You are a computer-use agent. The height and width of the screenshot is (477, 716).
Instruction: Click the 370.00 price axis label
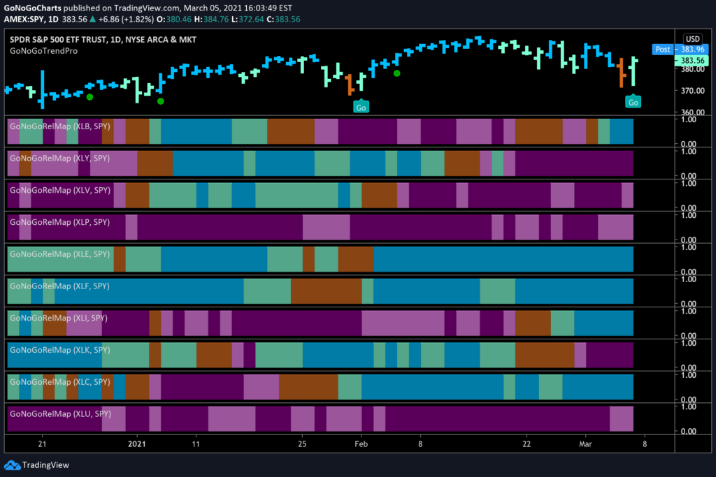(x=693, y=91)
